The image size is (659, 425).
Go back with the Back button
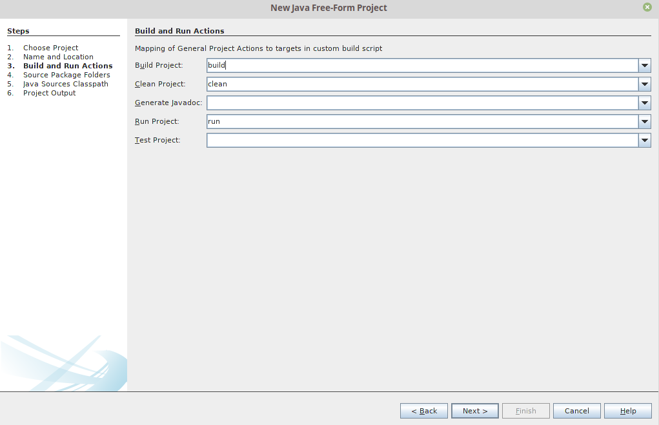point(424,411)
